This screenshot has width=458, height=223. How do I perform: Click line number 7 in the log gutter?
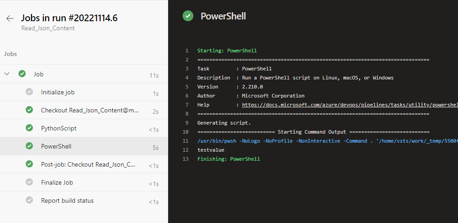pos(187,105)
